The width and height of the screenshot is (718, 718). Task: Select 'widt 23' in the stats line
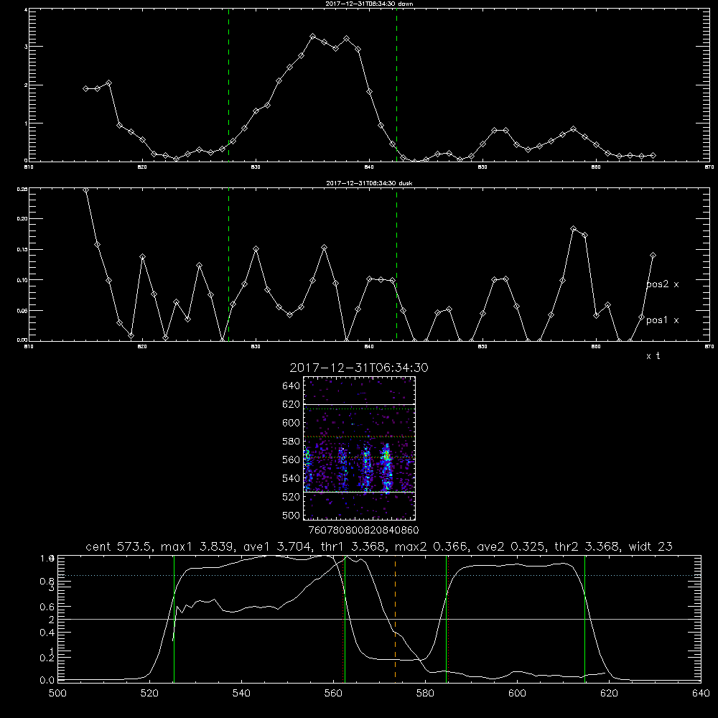(x=651, y=546)
